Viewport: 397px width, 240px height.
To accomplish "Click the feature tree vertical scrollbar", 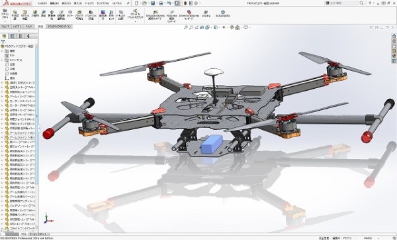I will [36, 137].
